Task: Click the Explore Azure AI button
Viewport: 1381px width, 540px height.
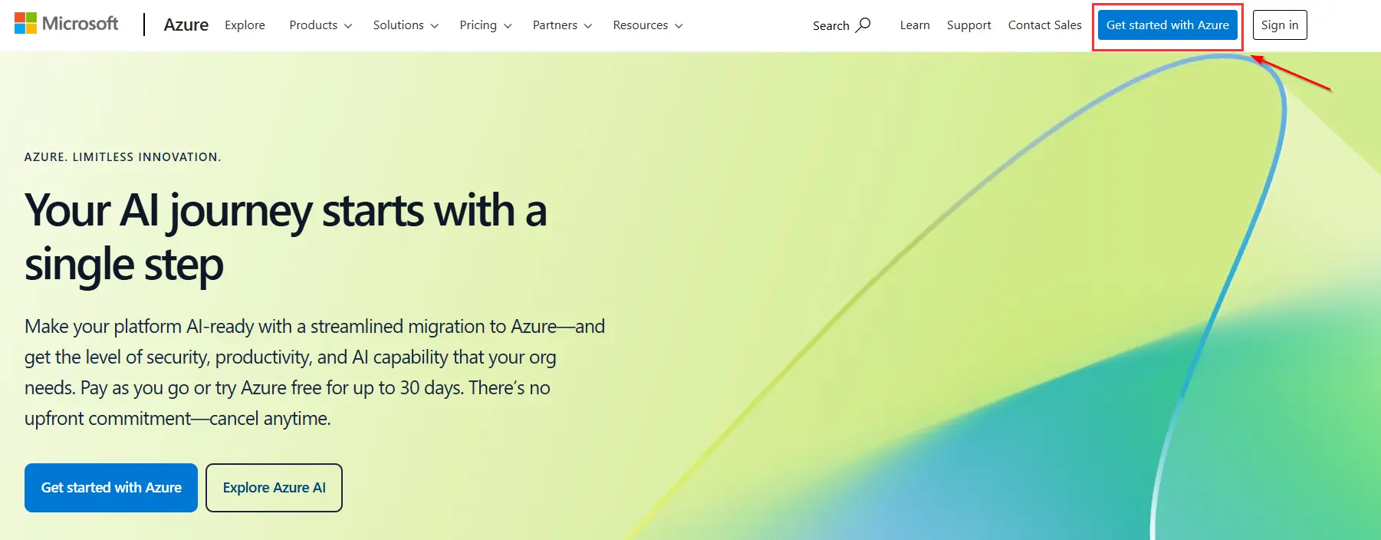Action: tap(274, 488)
